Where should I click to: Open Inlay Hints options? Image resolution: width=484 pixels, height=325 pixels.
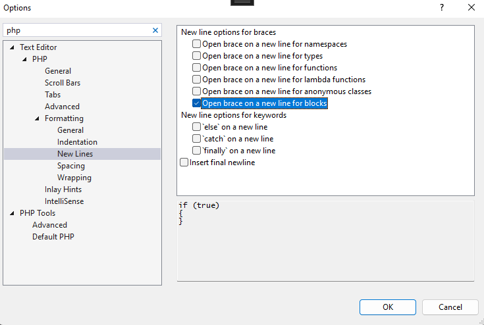pos(63,189)
